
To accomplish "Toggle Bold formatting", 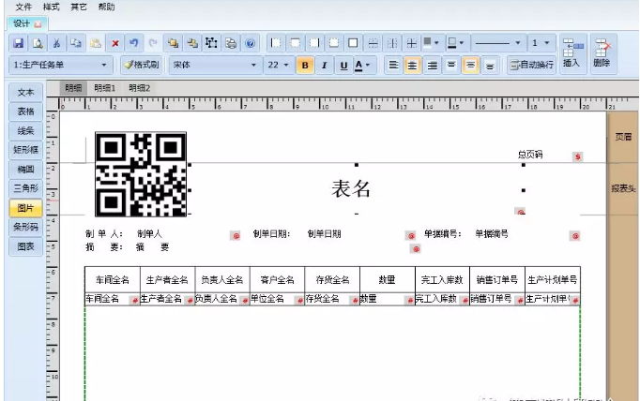I will (305, 66).
